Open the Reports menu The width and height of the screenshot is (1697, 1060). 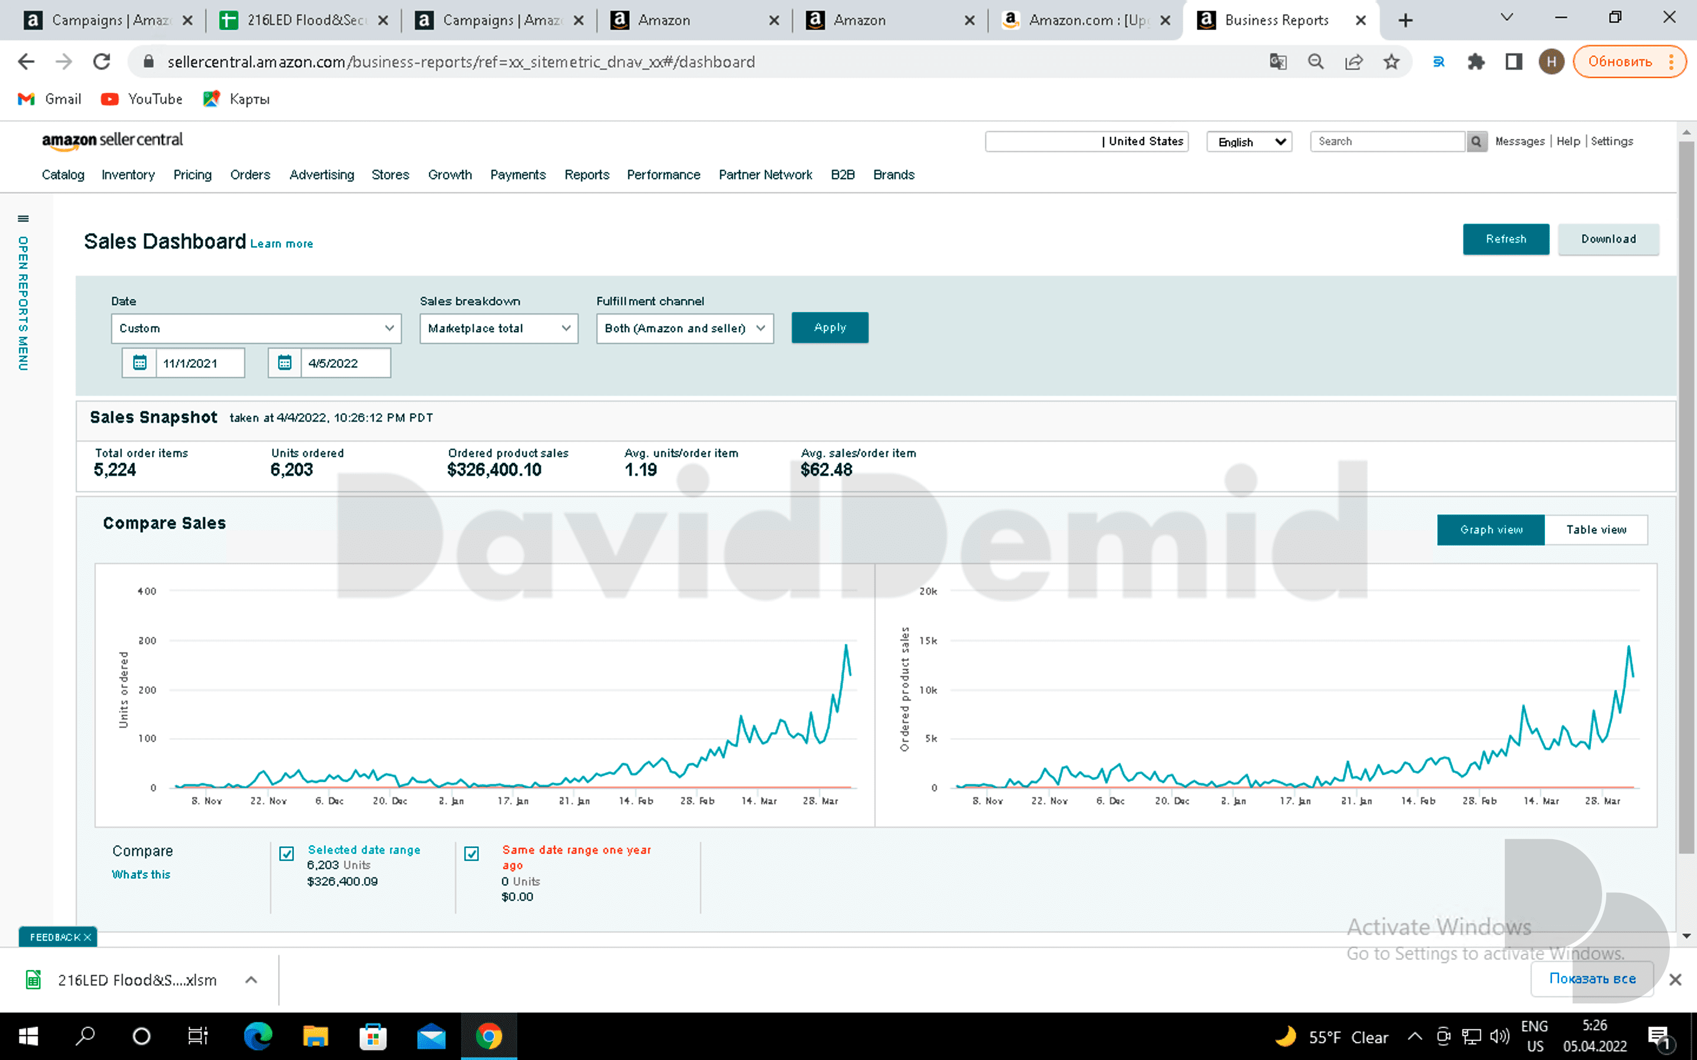coord(587,174)
